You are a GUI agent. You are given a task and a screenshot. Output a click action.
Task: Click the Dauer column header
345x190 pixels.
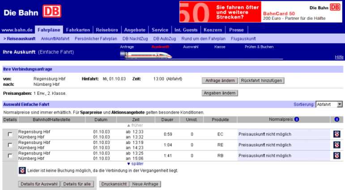(x=167, y=120)
